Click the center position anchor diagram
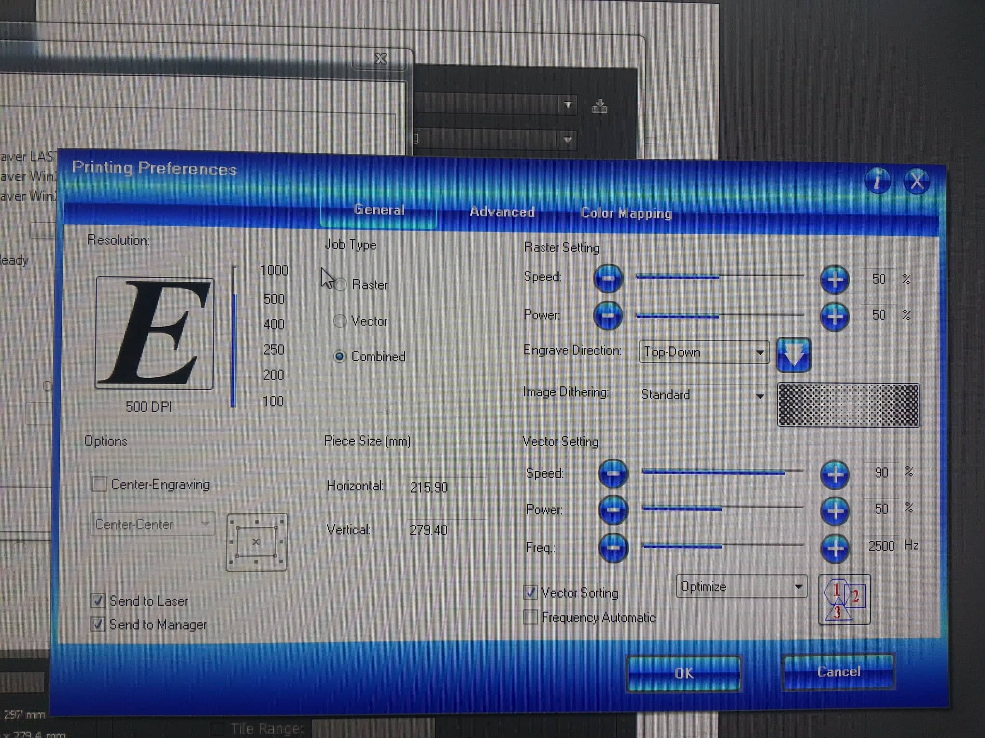Image resolution: width=985 pixels, height=738 pixels. click(256, 542)
